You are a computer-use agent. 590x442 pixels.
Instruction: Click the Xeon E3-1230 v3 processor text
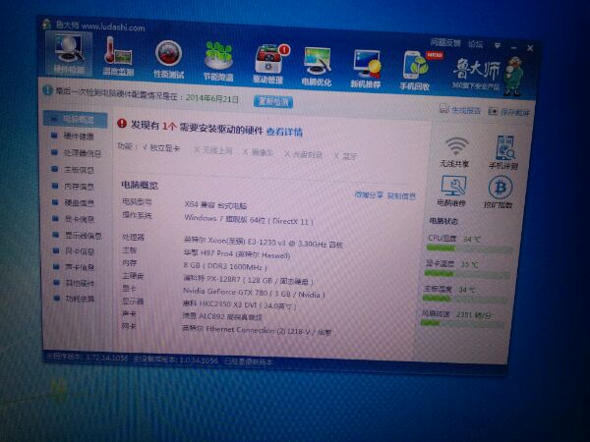click(x=264, y=243)
